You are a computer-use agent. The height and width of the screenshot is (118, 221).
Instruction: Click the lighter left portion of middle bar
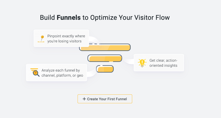[96, 59]
